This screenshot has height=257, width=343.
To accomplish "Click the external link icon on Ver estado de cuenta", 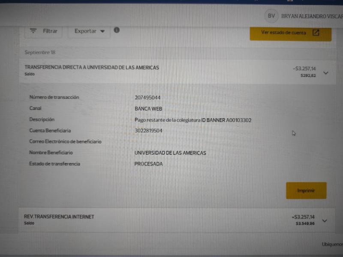I will pyautogui.click(x=316, y=33).
